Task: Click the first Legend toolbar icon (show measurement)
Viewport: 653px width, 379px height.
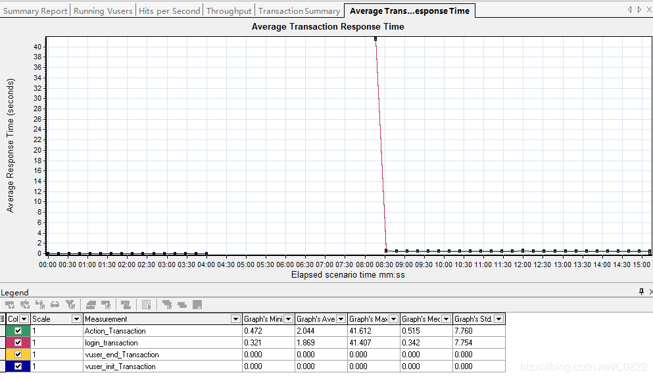Action: click(10, 305)
